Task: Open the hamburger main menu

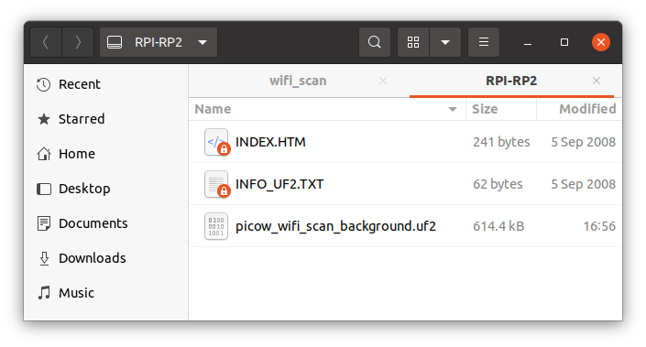Action: [484, 42]
